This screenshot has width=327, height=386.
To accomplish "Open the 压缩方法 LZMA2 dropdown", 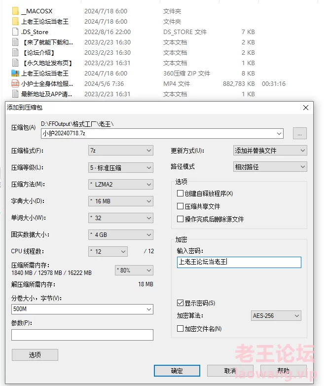I will (120, 185).
